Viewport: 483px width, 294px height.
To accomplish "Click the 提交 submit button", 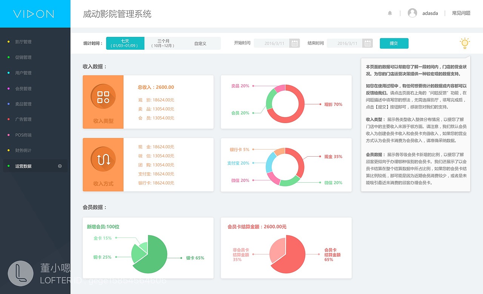I will coord(394,43).
